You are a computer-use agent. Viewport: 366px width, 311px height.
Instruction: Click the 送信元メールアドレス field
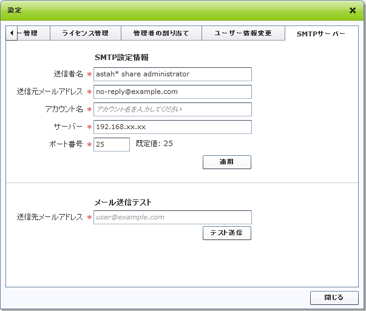pos(172,92)
